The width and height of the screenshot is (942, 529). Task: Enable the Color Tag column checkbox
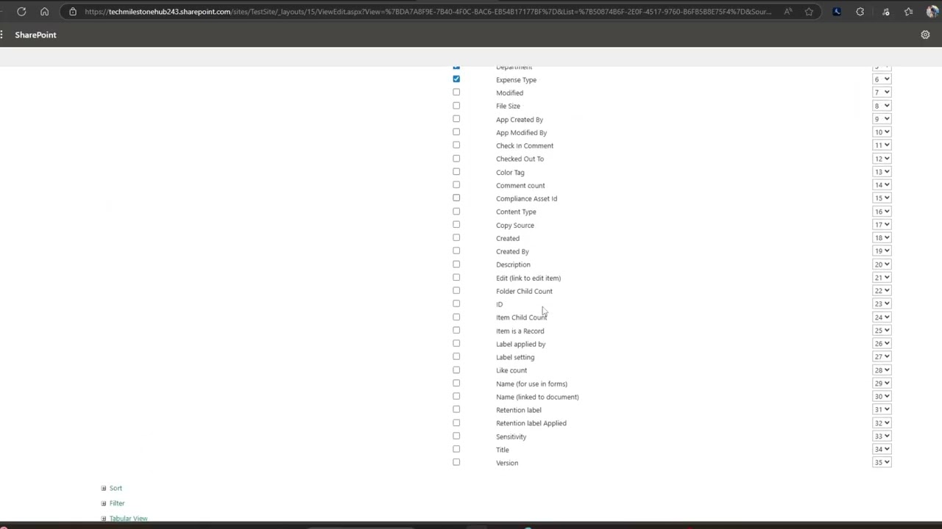[456, 172]
